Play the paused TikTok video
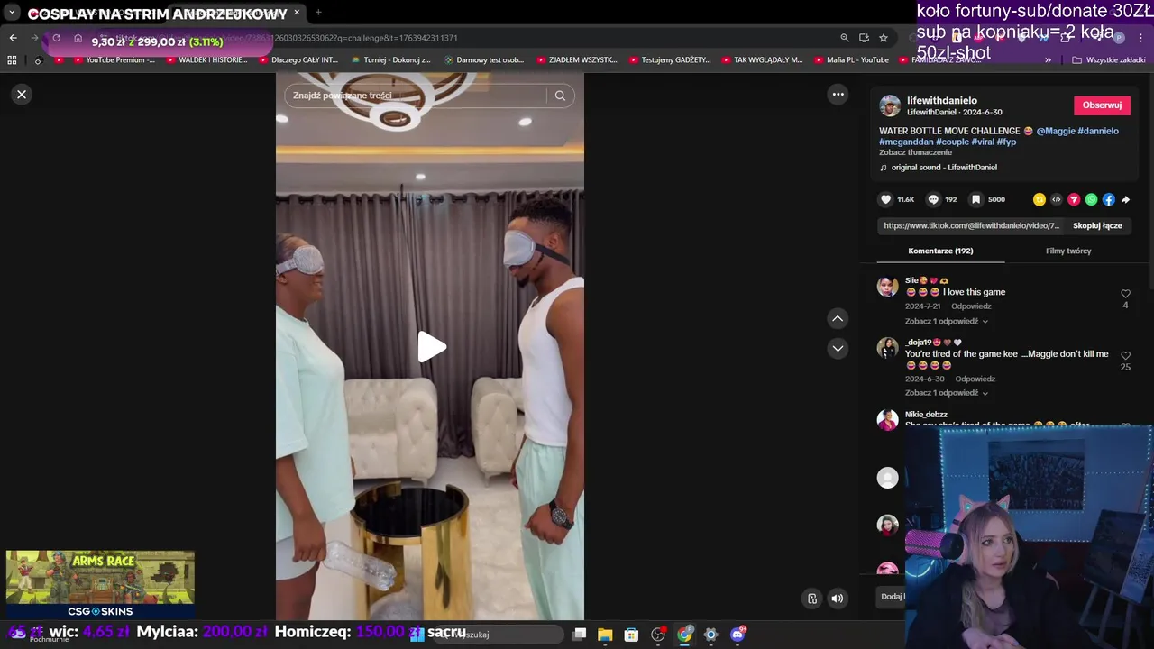Viewport: 1154px width, 649px height. click(431, 347)
